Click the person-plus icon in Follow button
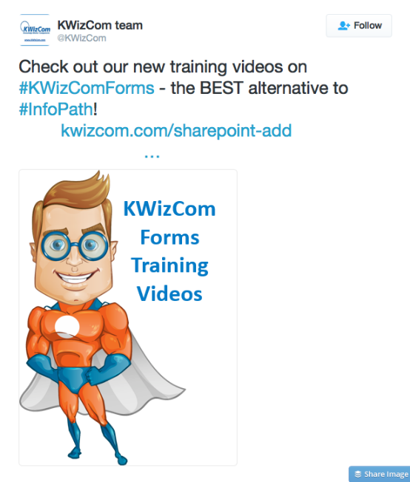Image resolution: width=410 pixels, height=482 pixels. [344, 26]
